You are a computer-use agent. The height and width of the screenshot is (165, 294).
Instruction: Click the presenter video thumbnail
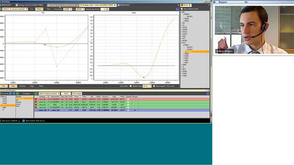[x=254, y=30]
